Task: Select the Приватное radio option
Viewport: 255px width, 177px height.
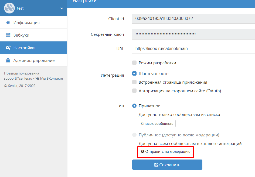Action: pyautogui.click(x=134, y=106)
